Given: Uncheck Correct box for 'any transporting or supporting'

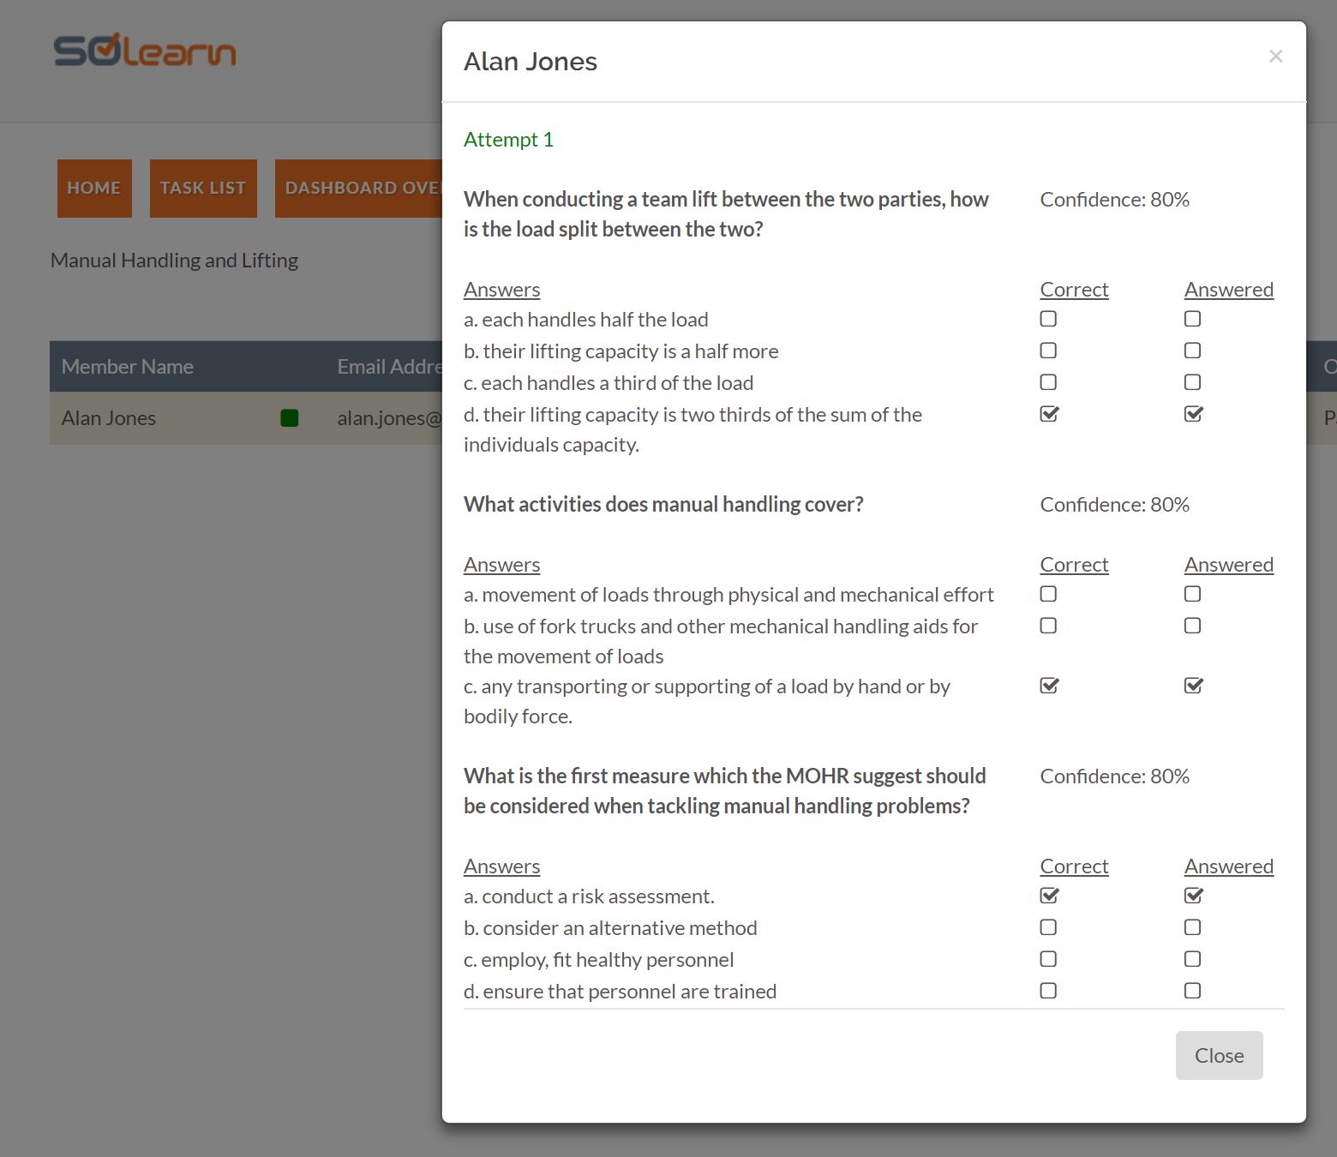Looking at the screenshot, I should click(x=1048, y=686).
